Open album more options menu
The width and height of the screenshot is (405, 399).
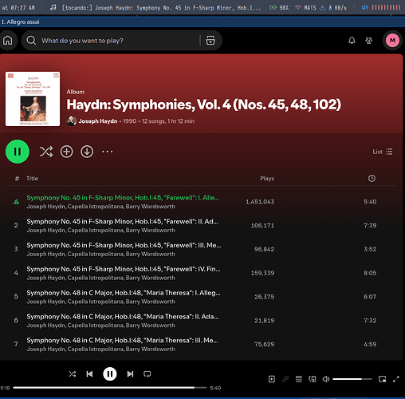(108, 152)
